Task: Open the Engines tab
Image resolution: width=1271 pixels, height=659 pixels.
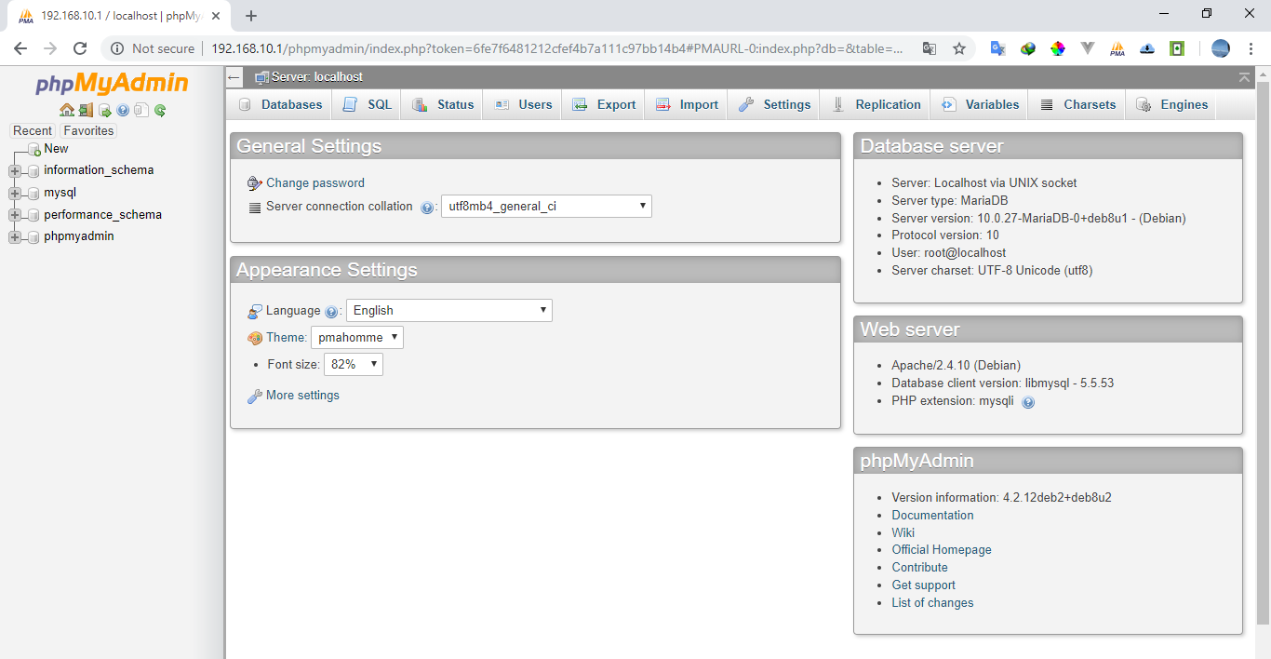Action: coord(1171,105)
